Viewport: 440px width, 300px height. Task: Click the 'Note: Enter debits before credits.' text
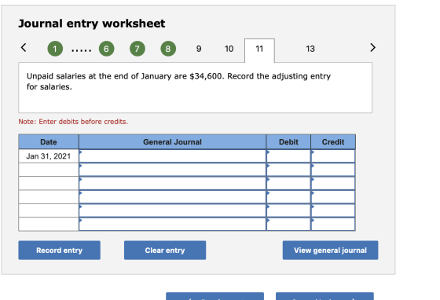73,122
